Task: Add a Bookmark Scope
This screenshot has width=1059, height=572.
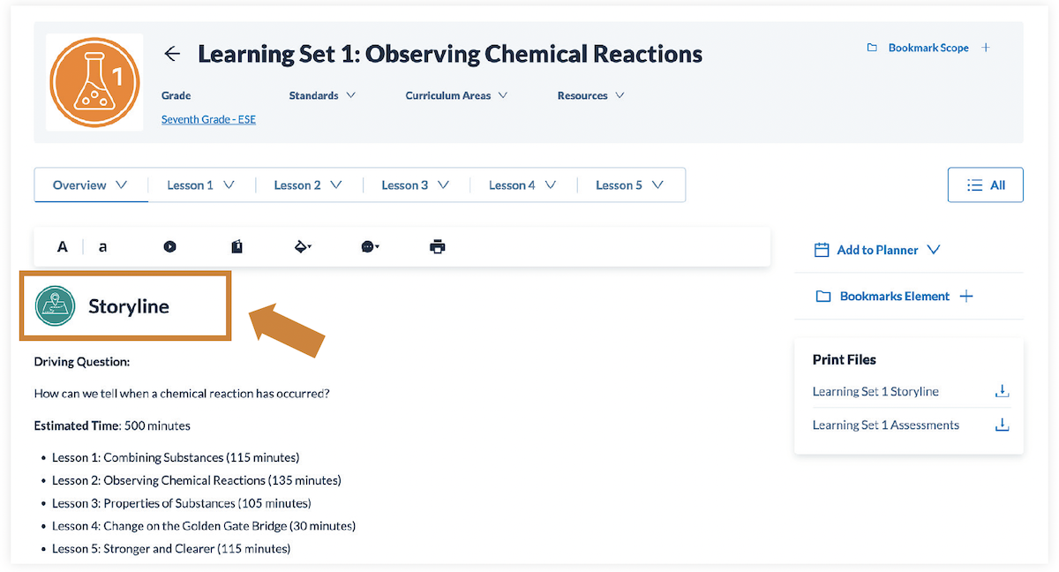Action: (x=986, y=48)
